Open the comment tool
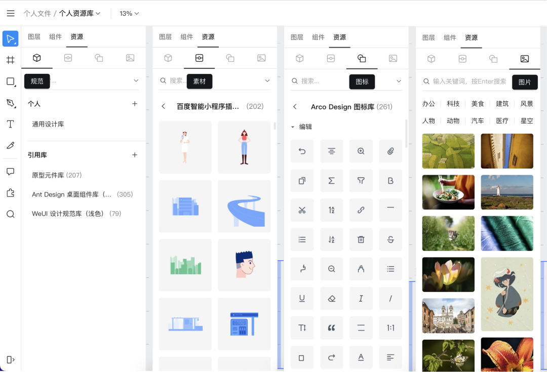The image size is (547, 372). click(x=11, y=172)
